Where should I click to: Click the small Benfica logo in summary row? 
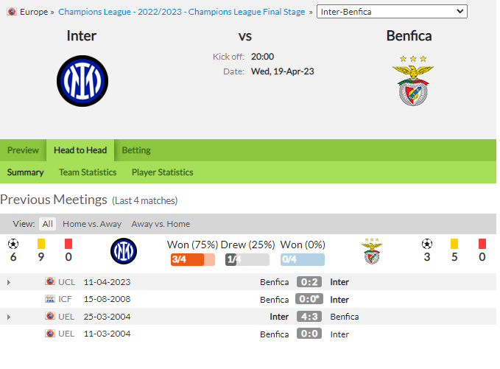372,251
